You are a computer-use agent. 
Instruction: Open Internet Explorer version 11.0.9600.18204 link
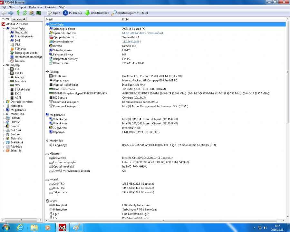131,42
